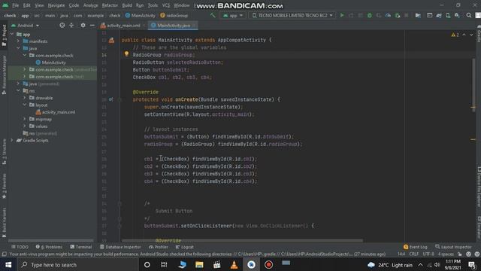Open File Explorer from the taskbar
This screenshot has width=481, height=271.
pos(199,264)
